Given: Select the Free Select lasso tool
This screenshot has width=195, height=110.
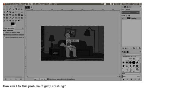Looking at the screenshot, I should coord(10,9).
